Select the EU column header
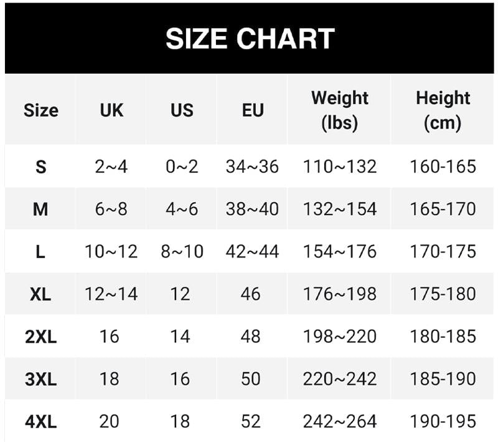 coord(252,110)
